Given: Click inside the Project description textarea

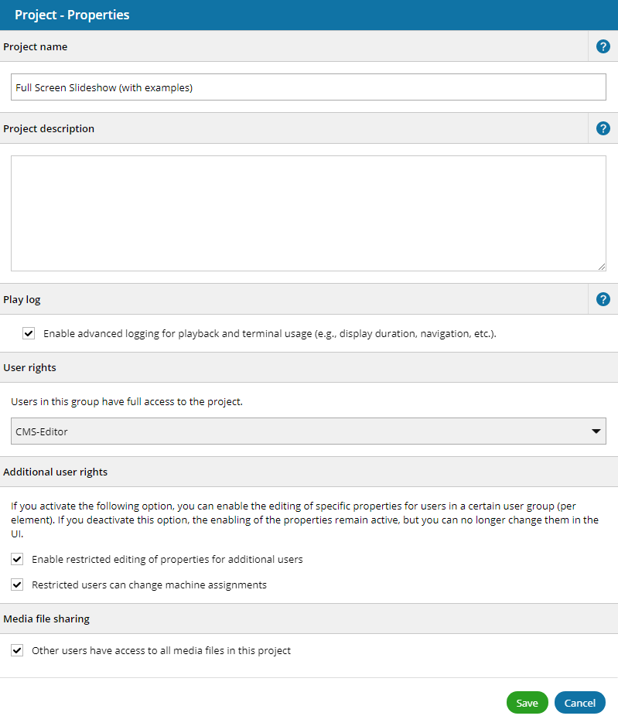Looking at the screenshot, I should (x=308, y=213).
